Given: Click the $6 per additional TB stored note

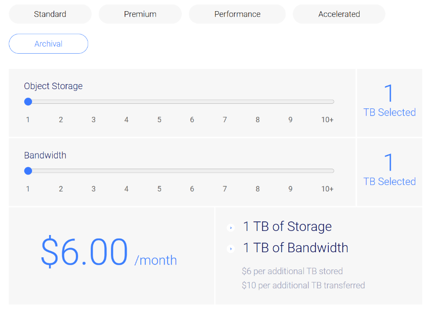Looking at the screenshot, I should [x=292, y=271].
